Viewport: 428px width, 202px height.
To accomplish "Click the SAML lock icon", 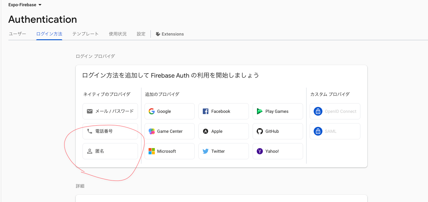I will coord(318,131).
